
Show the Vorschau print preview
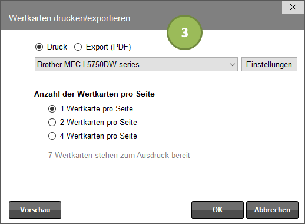click(35, 210)
